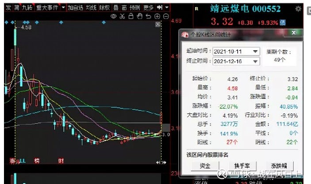The width and height of the screenshot is (311, 184).
Task: Close the range selection with the chart X icon
Action: [158, 24]
